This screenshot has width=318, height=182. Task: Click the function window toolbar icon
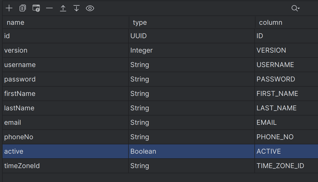pyautogui.click(x=36, y=8)
